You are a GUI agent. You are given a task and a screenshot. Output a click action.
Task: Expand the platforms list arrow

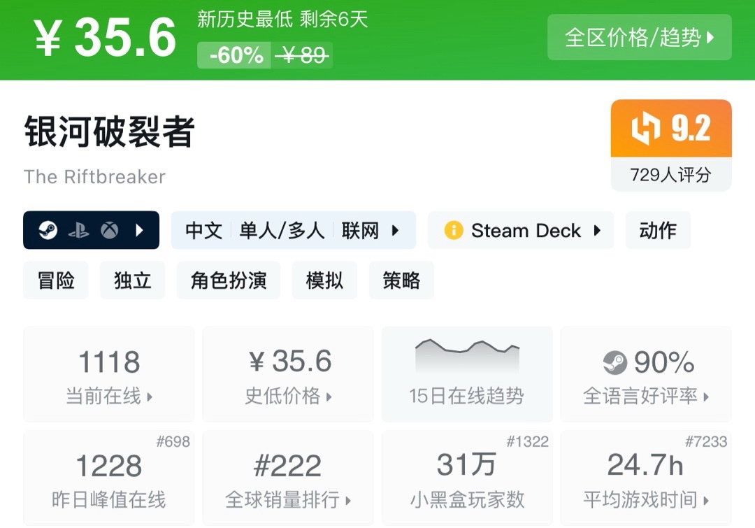click(140, 231)
